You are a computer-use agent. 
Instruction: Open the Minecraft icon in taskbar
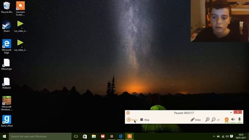point(112,136)
